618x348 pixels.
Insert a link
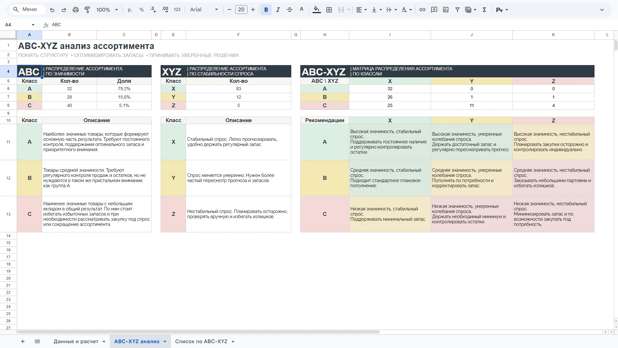[x=422, y=10]
